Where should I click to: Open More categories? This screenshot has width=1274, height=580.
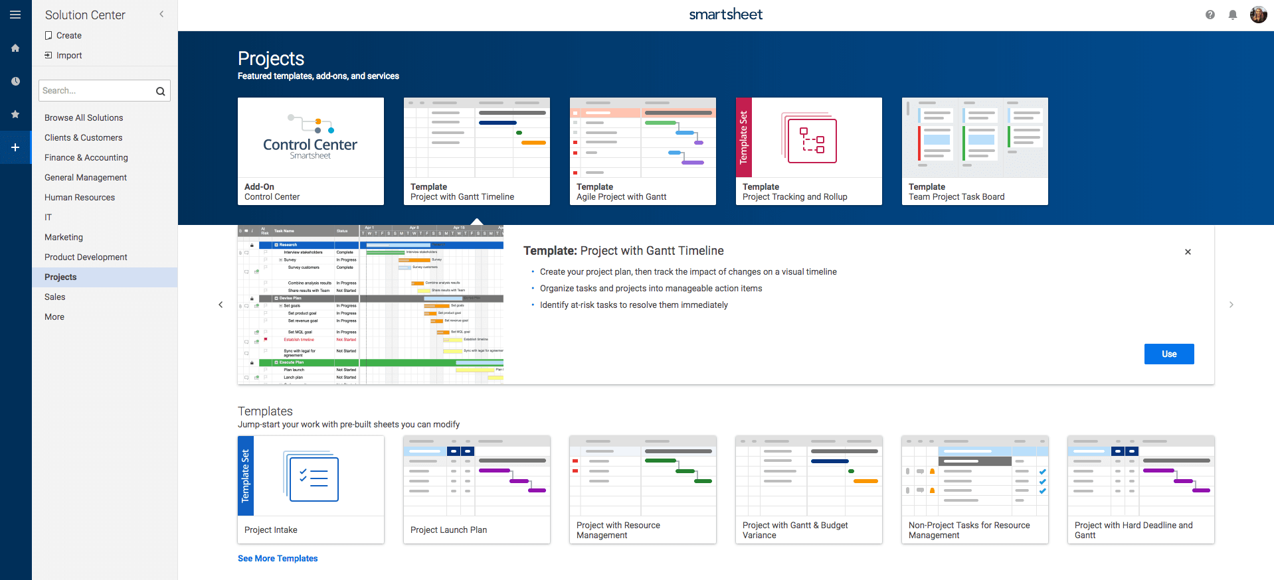point(54,317)
